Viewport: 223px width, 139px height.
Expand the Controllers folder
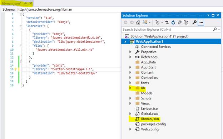[x=130, y=78]
